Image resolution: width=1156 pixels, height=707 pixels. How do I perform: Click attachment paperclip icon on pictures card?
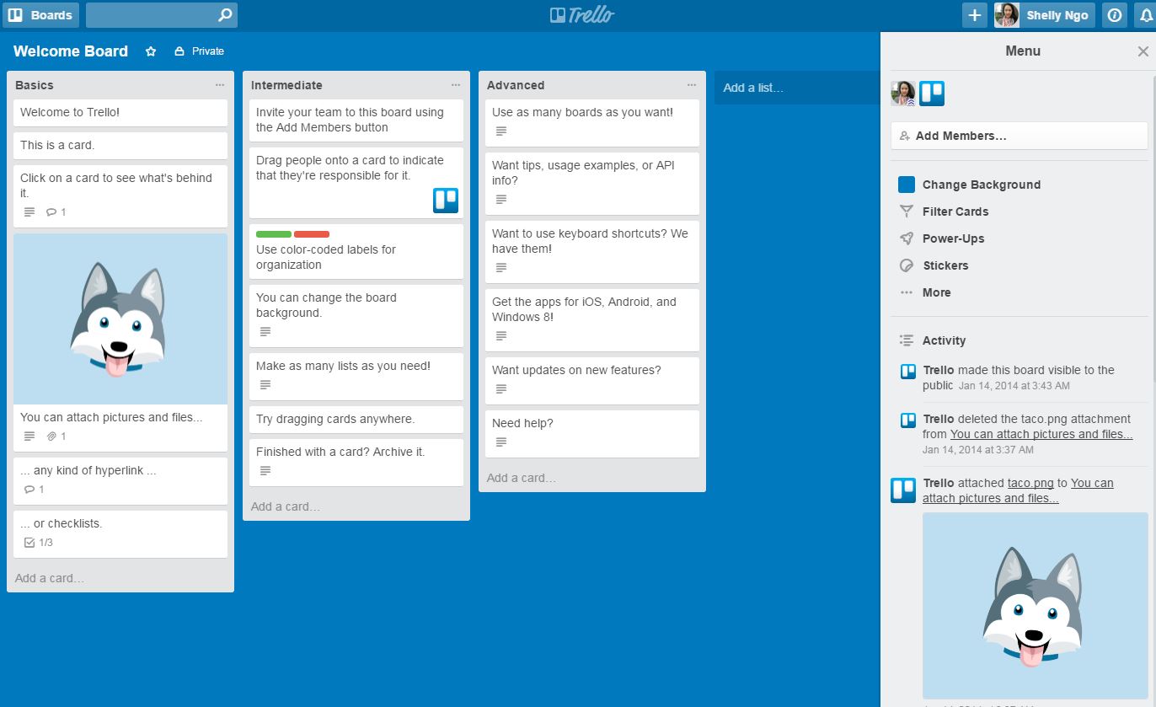coord(51,437)
